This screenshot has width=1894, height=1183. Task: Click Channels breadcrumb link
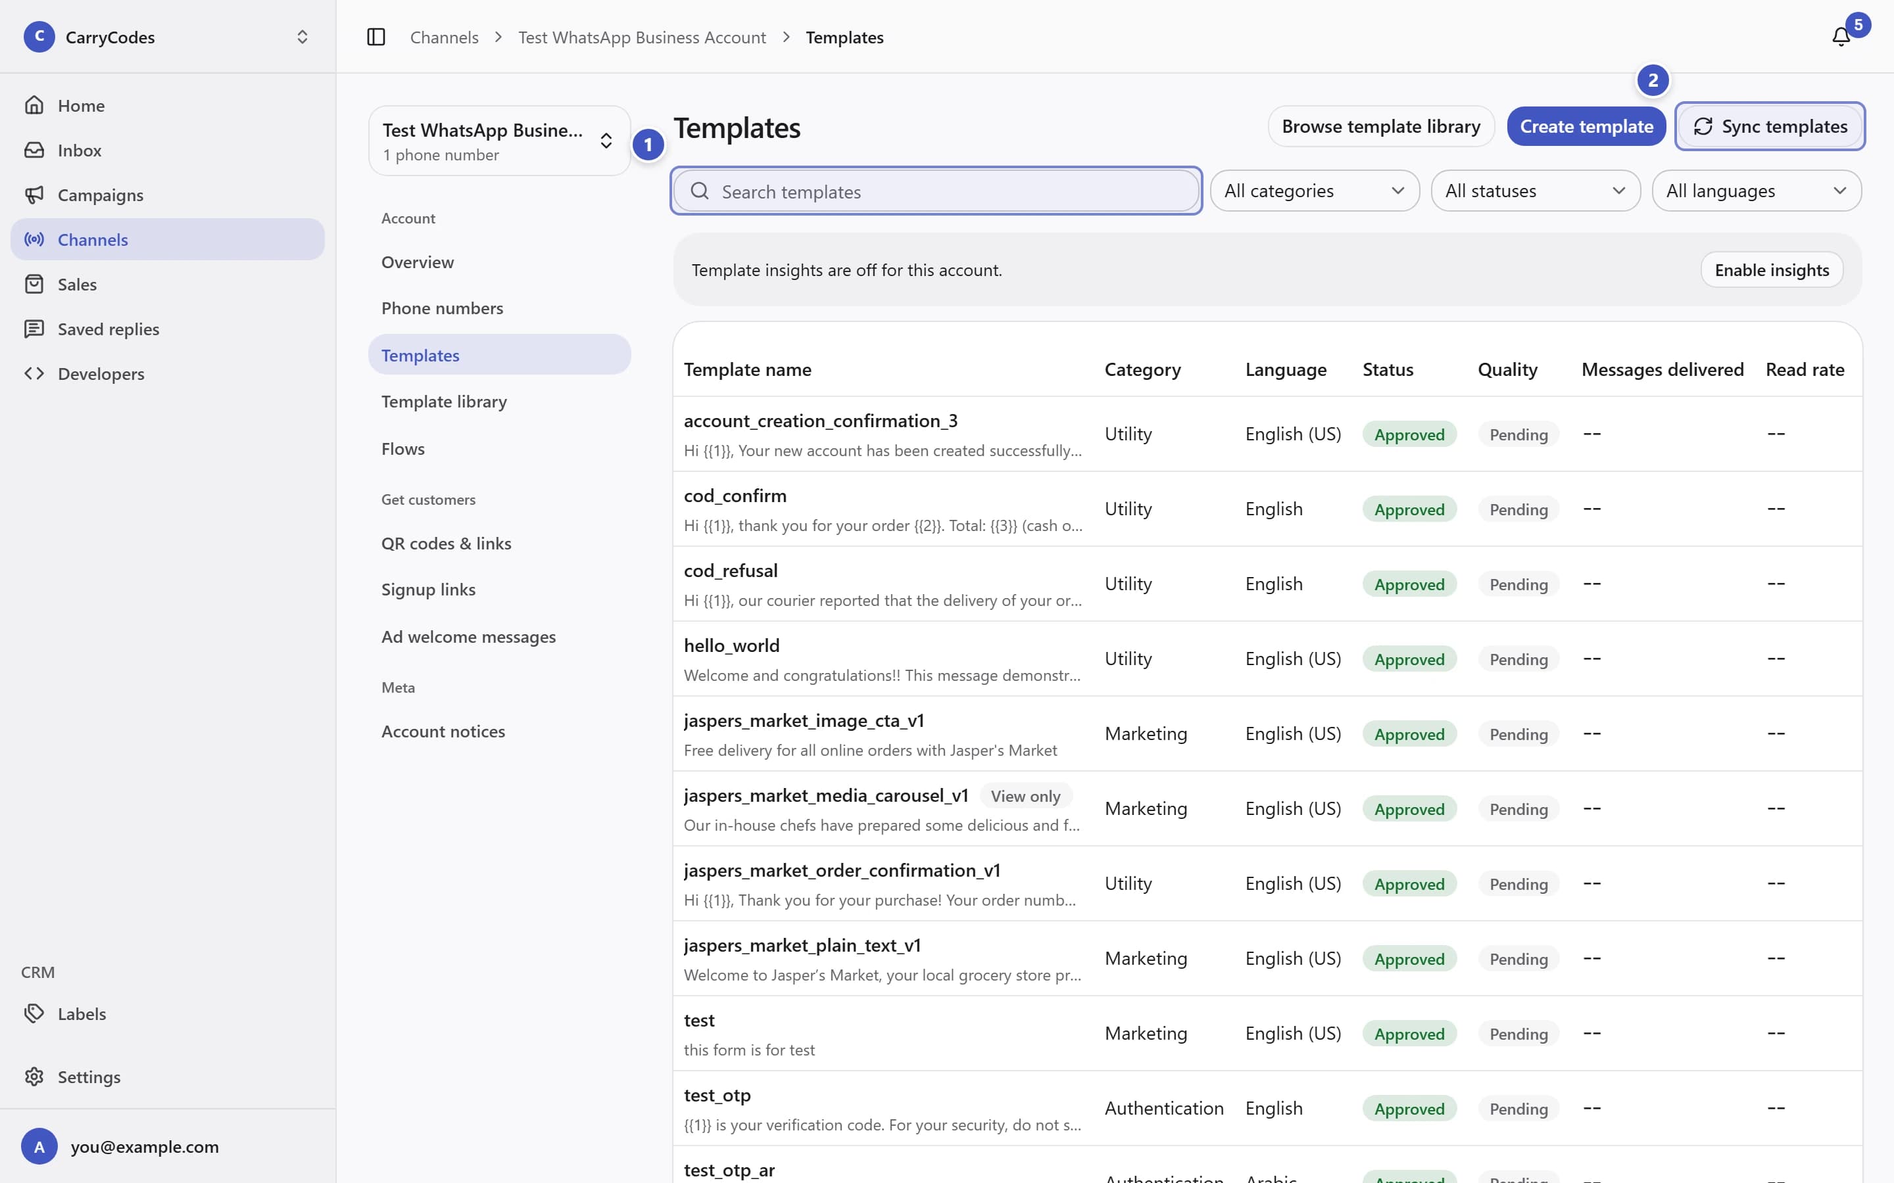[x=444, y=37]
